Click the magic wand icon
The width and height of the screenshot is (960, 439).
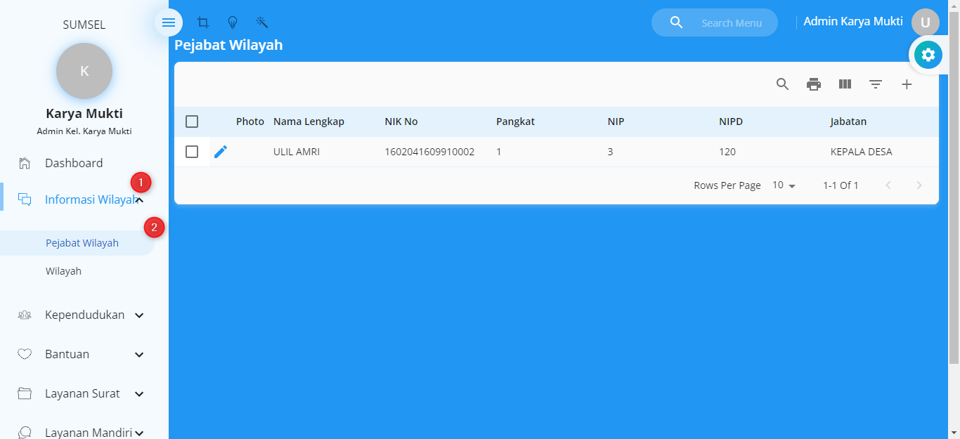pos(262,22)
